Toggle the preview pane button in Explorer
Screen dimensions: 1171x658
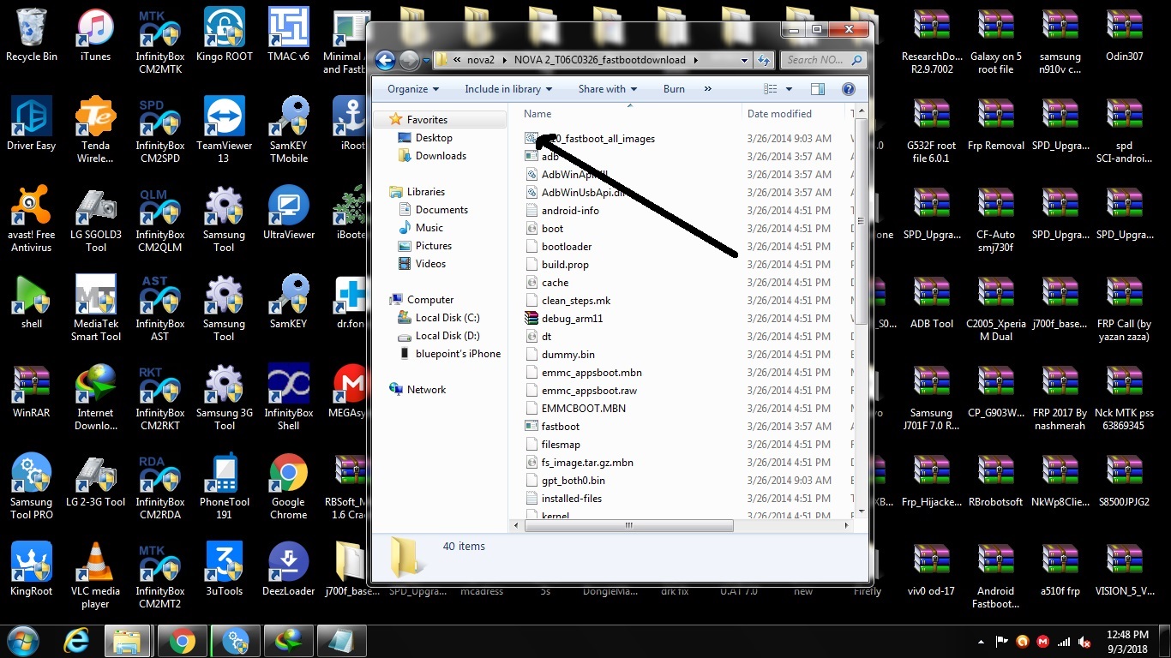tap(817, 89)
